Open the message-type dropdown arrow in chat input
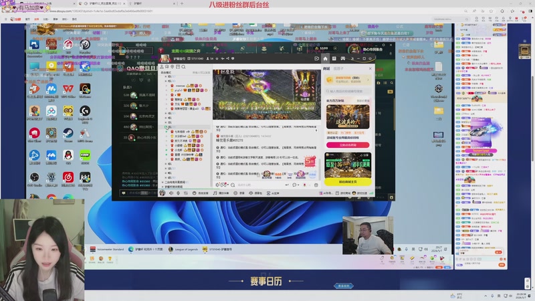This screenshot has height=301, width=535. pyautogui.click(x=298, y=185)
